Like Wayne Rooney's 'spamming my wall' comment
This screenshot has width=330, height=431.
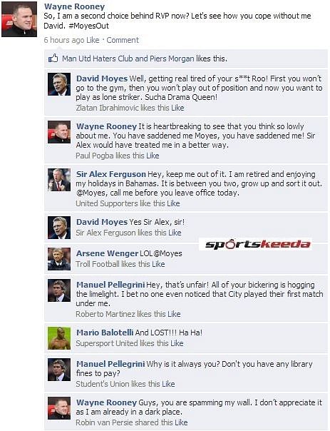[x=181, y=422]
